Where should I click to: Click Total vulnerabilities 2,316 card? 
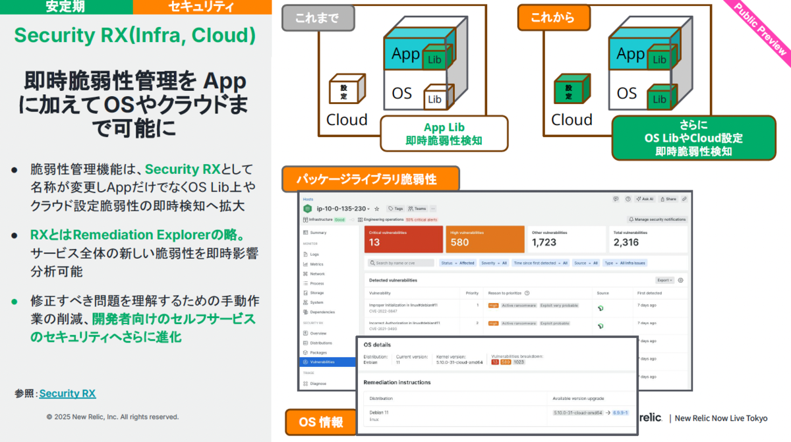647,240
